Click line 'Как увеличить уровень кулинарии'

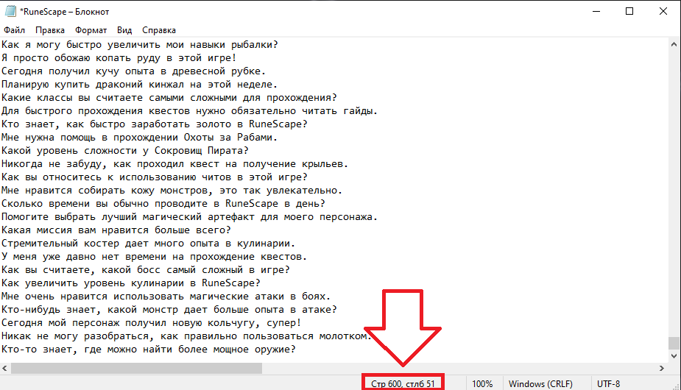pyautogui.click(x=131, y=283)
